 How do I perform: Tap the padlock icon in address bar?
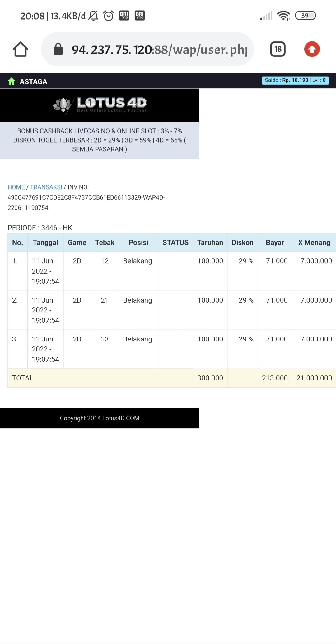tap(58, 49)
